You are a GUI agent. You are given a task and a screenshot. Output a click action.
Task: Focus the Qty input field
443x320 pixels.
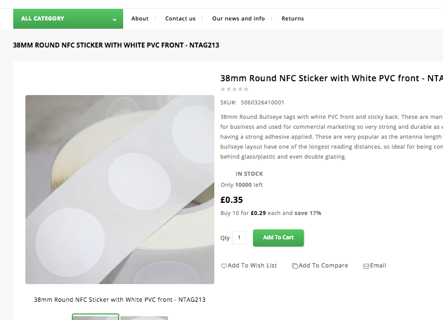click(x=239, y=238)
